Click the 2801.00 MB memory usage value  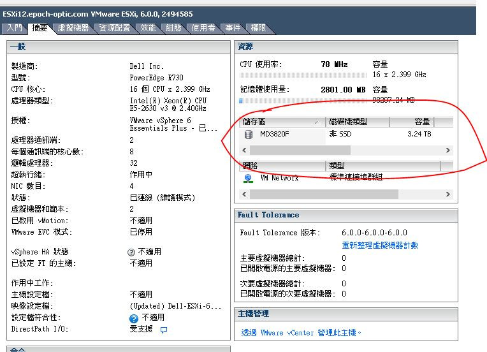[343, 90]
